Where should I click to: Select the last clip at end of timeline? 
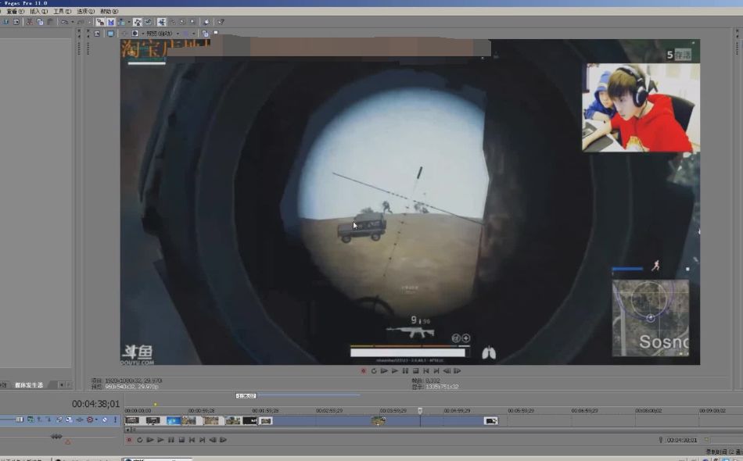tap(491, 420)
